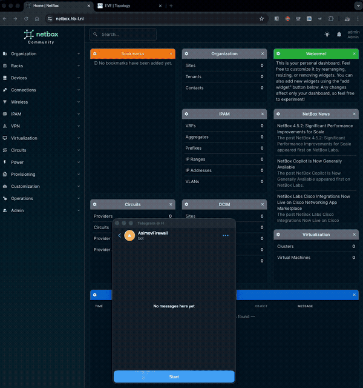The height and width of the screenshot is (388, 363).
Task: Switch to the EVE | Topology tab
Action: pos(129,5)
